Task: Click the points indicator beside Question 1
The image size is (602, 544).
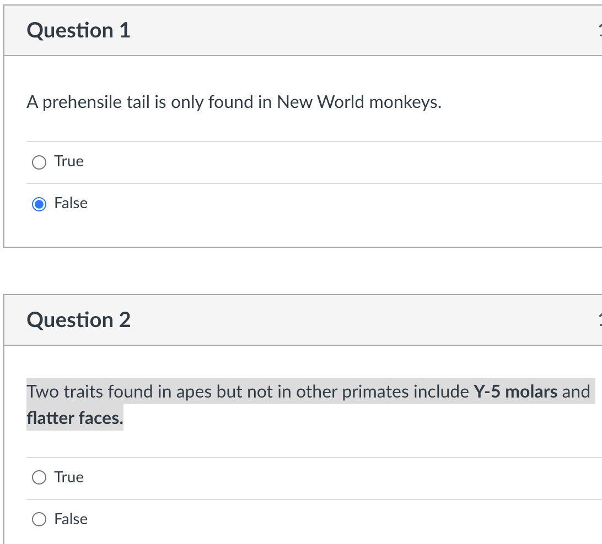Action: pos(599,30)
